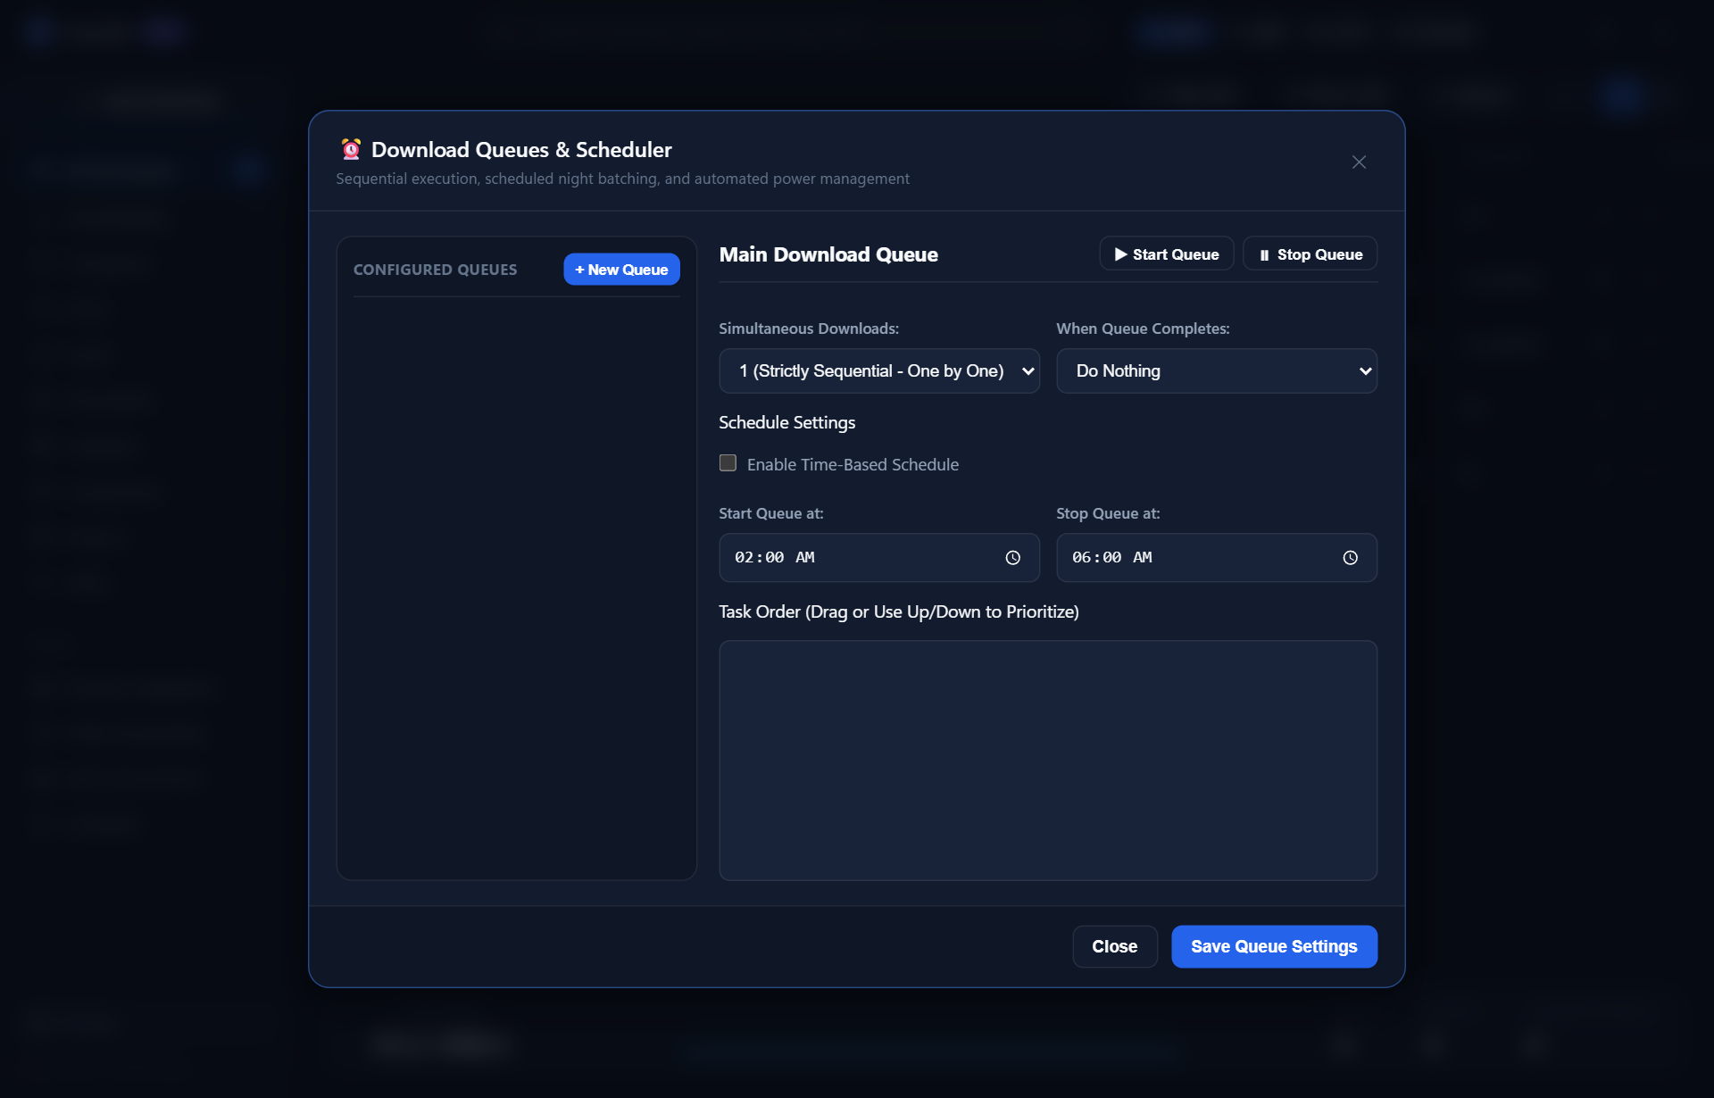Viewport: 1714px width, 1098px height.
Task: Save Queue Settings
Action: tap(1274, 946)
